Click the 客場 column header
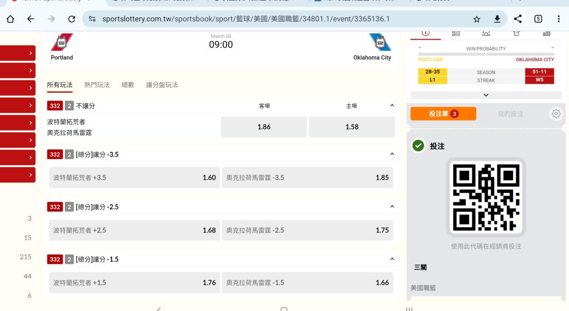 click(264, 106)
